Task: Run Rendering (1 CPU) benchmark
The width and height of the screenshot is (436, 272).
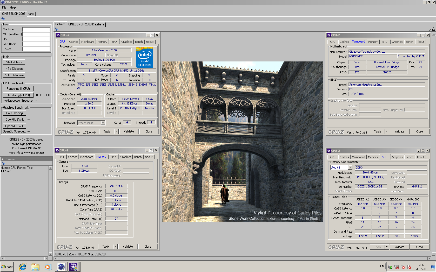Action: [18, 89]
